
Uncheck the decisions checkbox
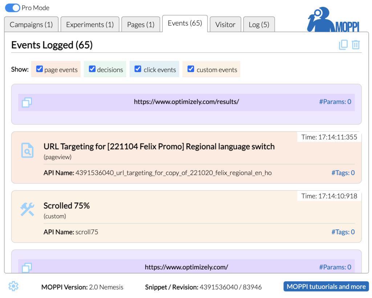pyautogui.click(x=92, y=69)
